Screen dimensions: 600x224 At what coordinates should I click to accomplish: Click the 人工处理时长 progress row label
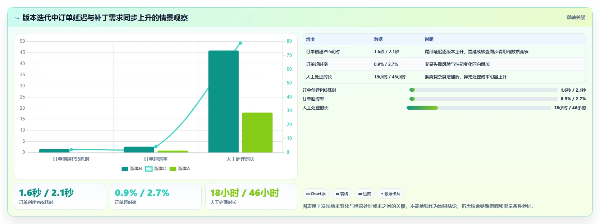coord(315,108)
